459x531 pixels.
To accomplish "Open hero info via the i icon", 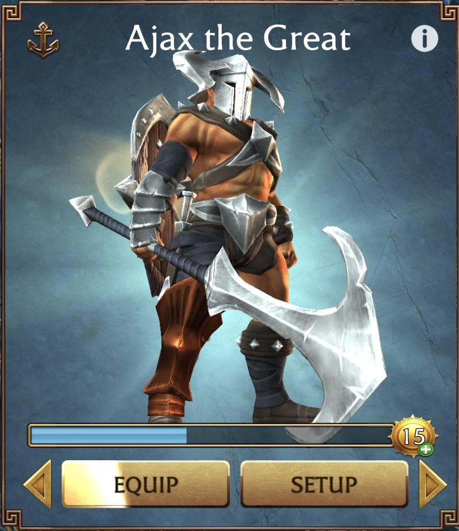I will pyautogui.click(x=424, y=38).
